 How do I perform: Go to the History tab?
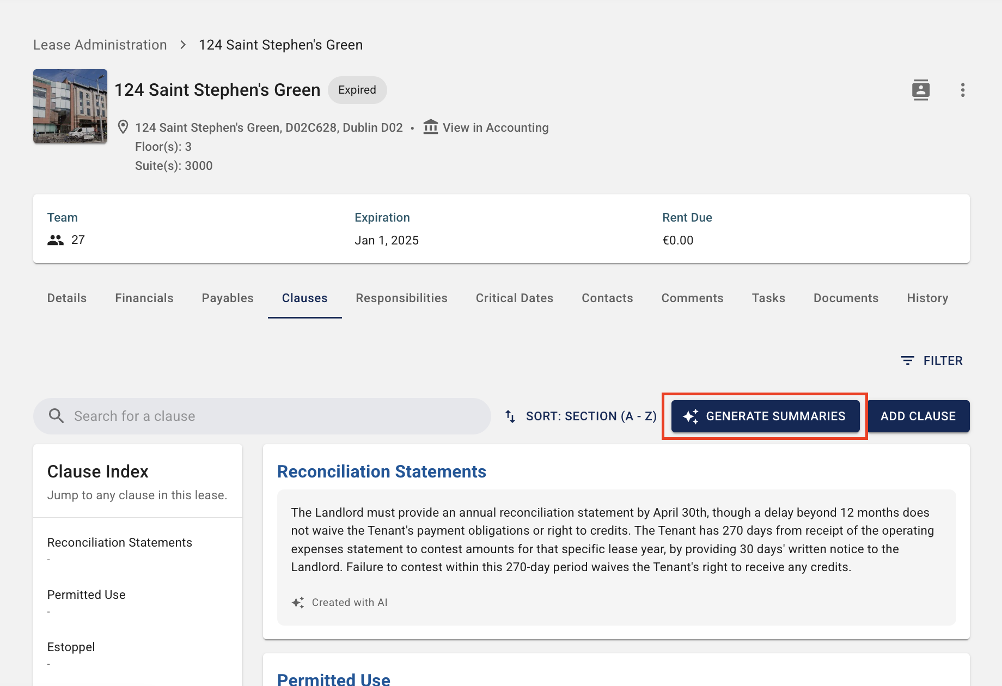pos(927,298)
